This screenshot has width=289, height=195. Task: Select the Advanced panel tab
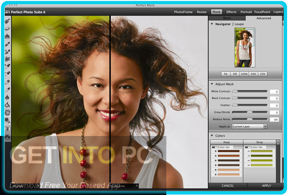(263, 18)
